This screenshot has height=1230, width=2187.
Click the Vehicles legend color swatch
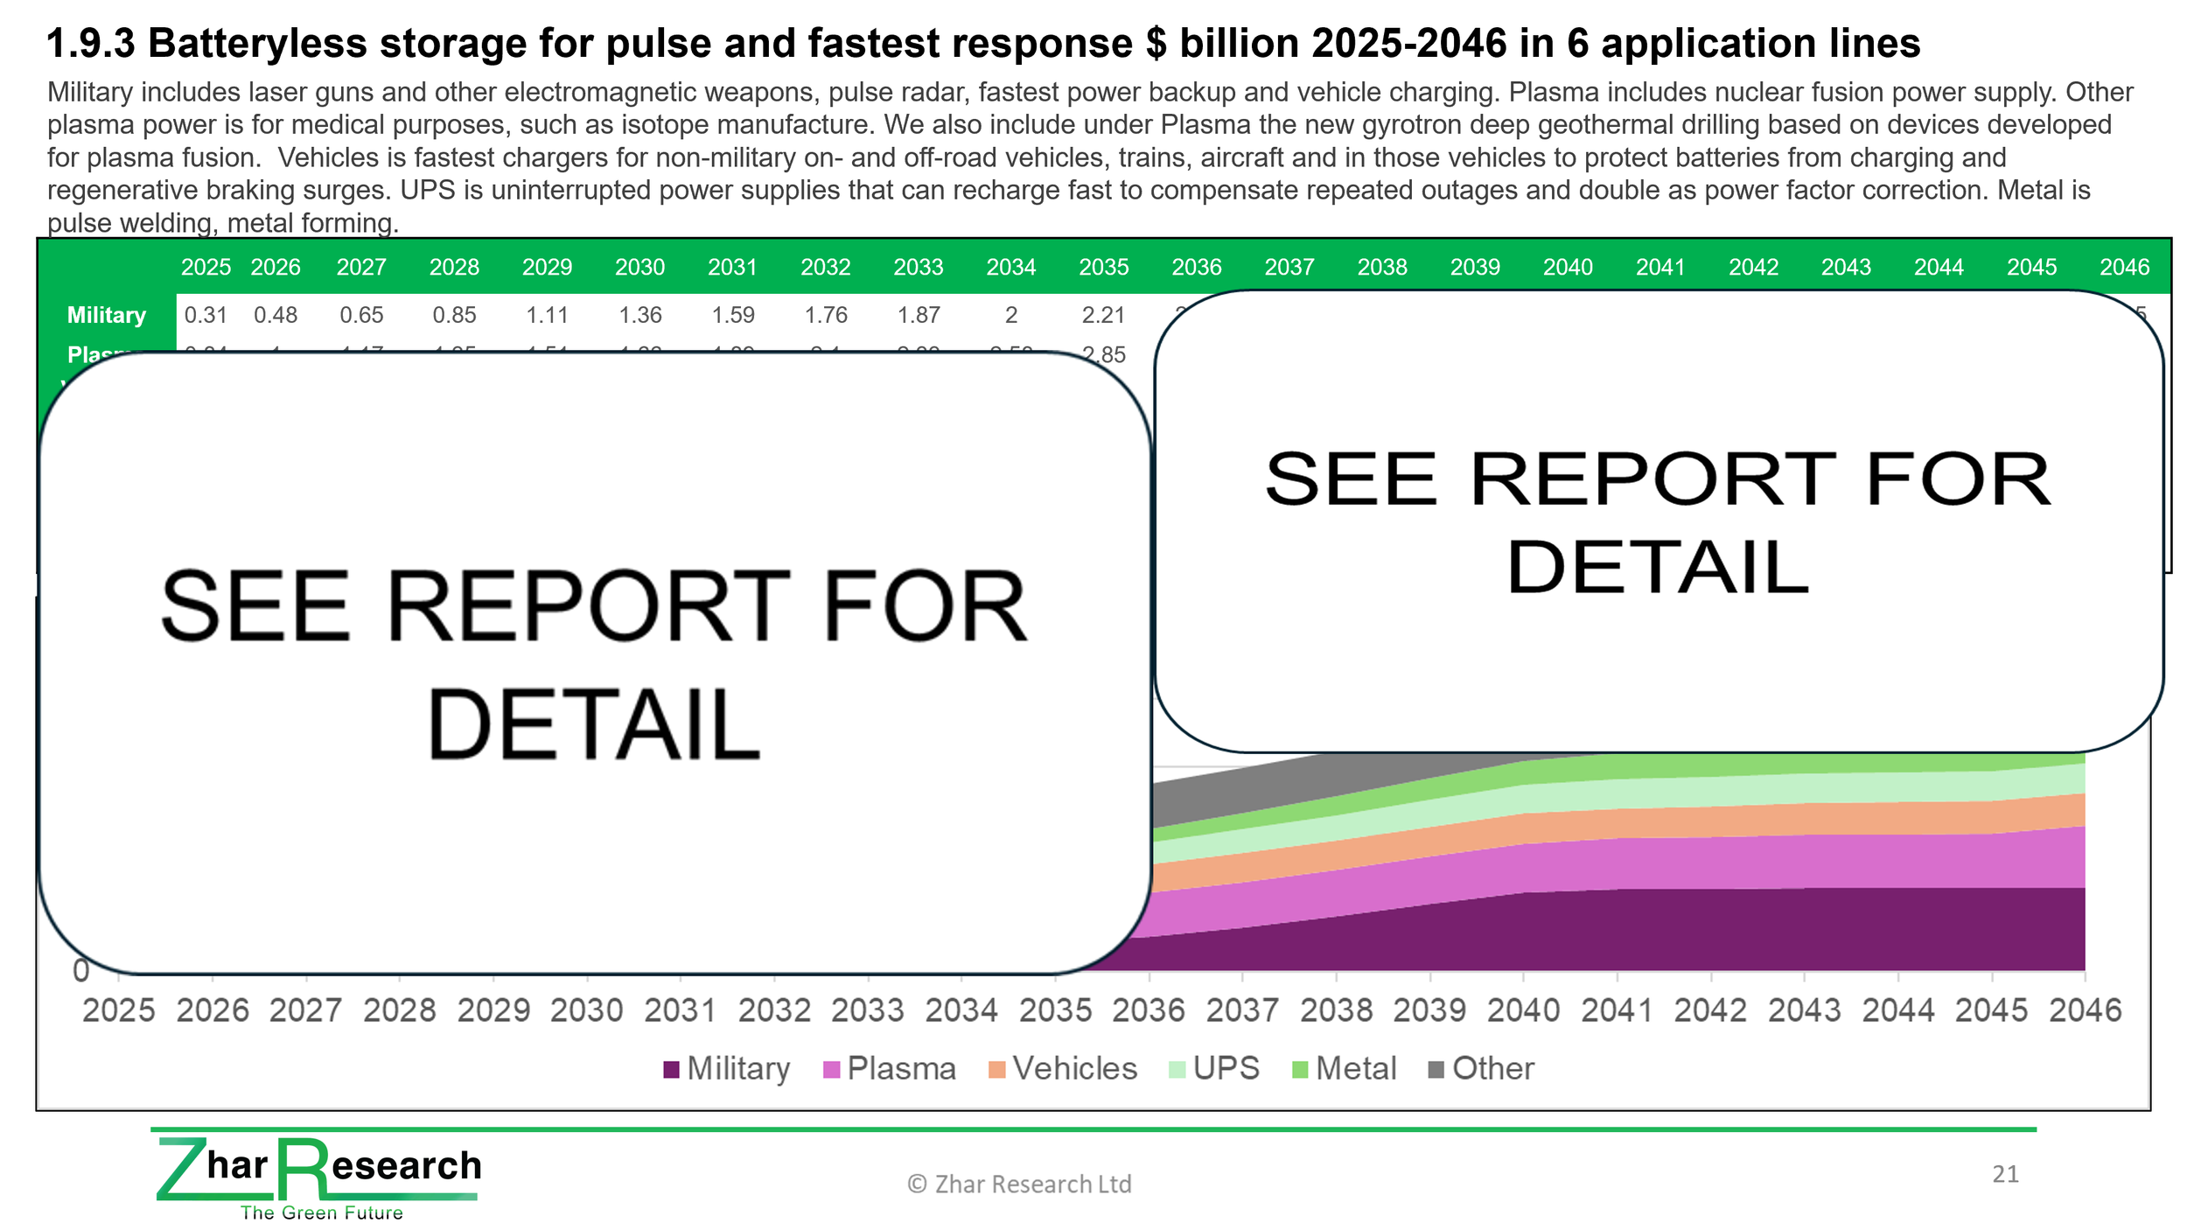tap(996, 1069)
